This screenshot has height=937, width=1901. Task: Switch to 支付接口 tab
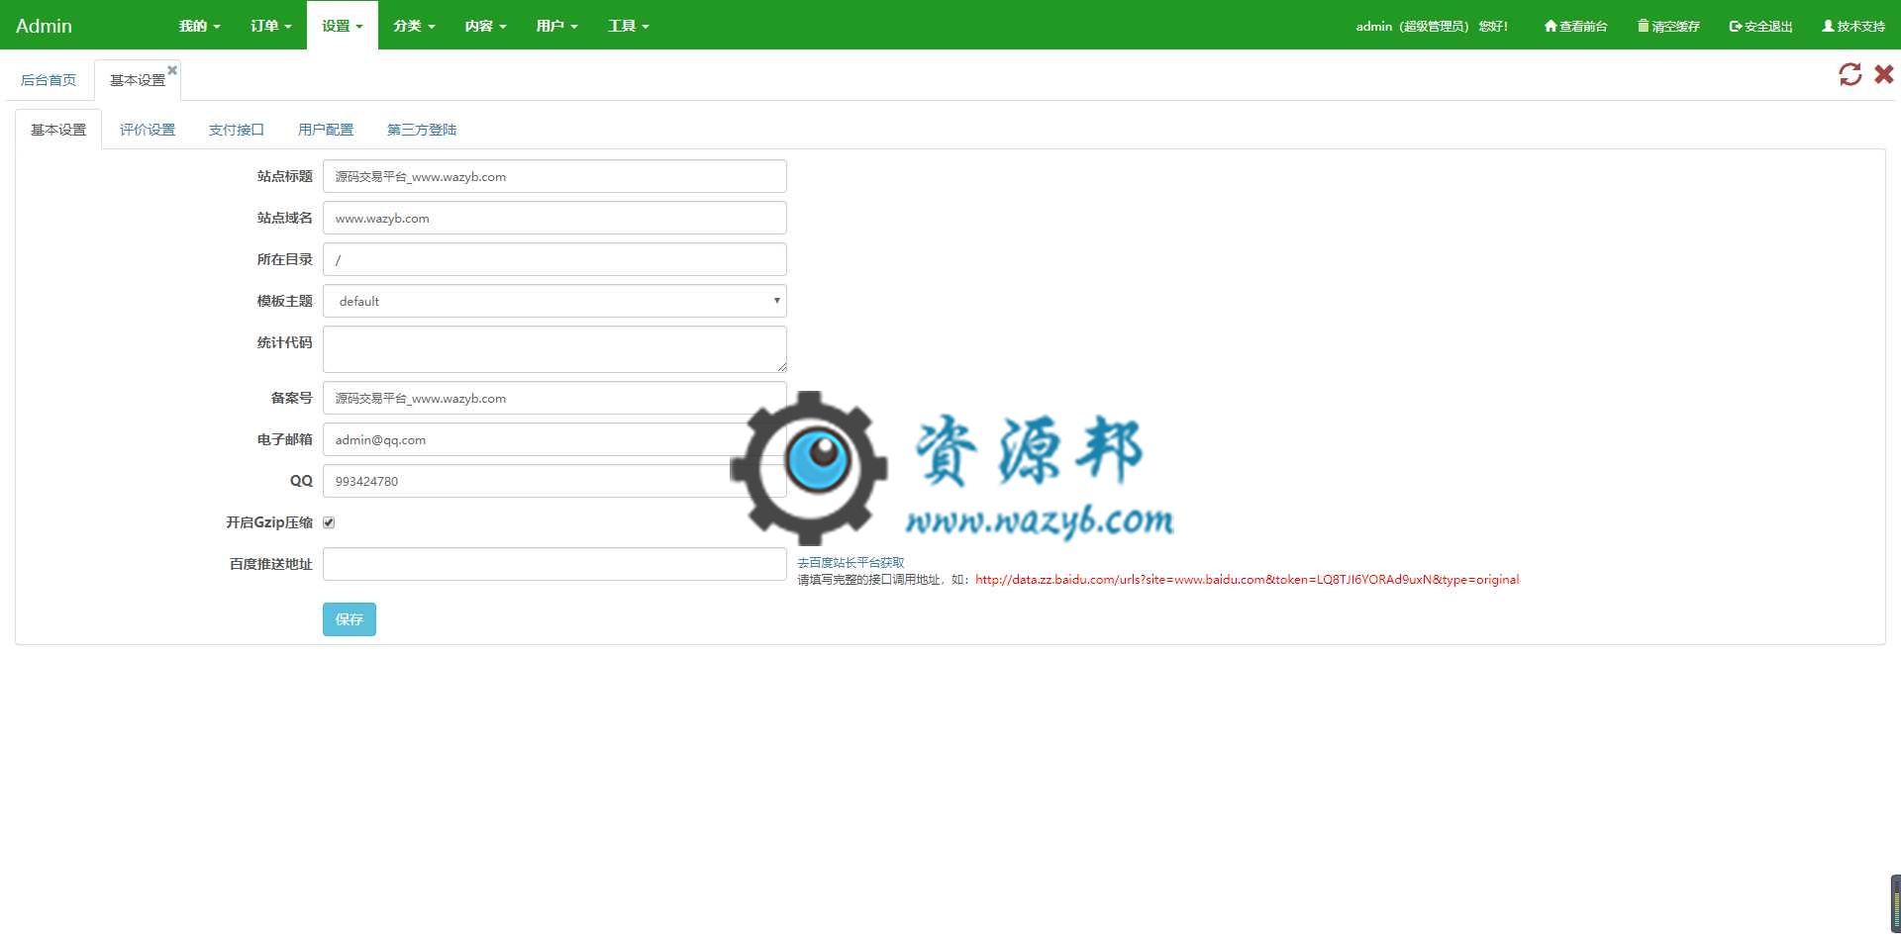[x=237, y=130]
